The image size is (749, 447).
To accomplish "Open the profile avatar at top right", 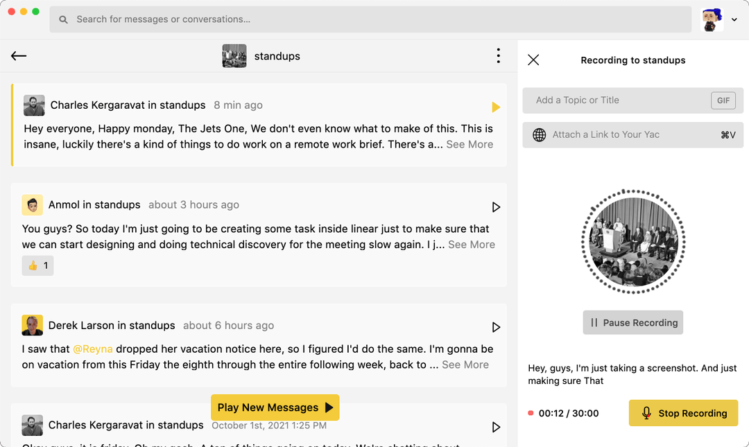I will point(712,19).
